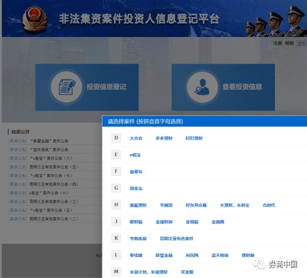Open the “e租宝”案件公告（七） announcement
The height and width of the screenshot is (278, 307).
coord(51,176)
